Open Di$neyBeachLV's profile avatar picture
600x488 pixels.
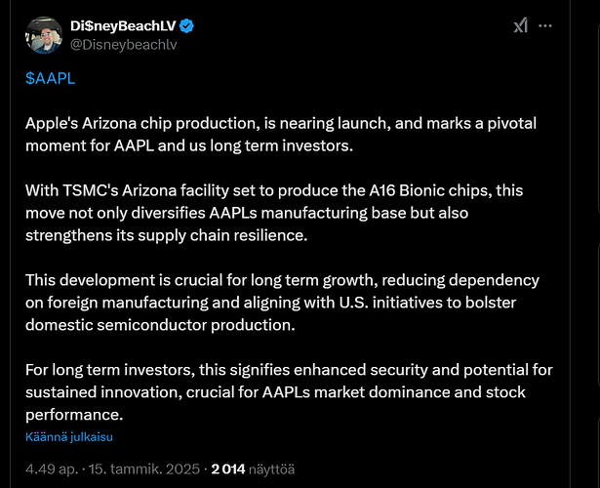[x=44, y=35]
